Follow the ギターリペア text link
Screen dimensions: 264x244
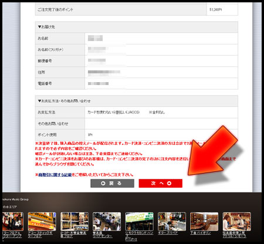coord(168,233)
